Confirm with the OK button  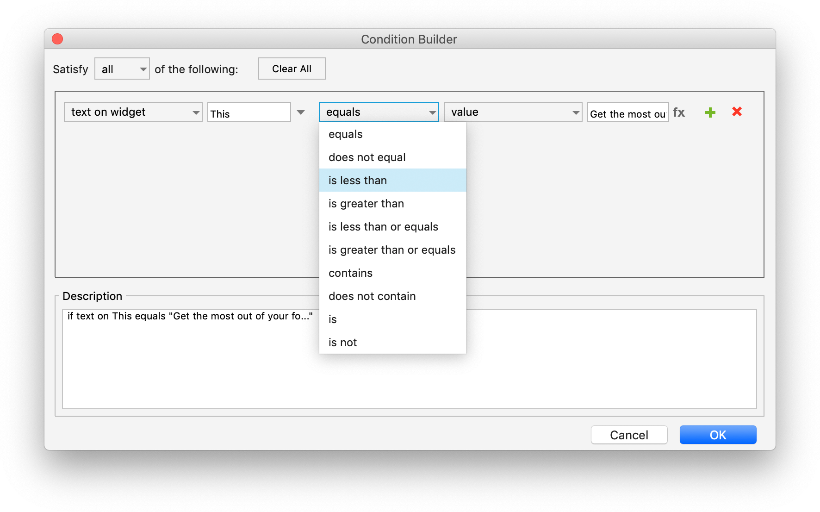718,435
